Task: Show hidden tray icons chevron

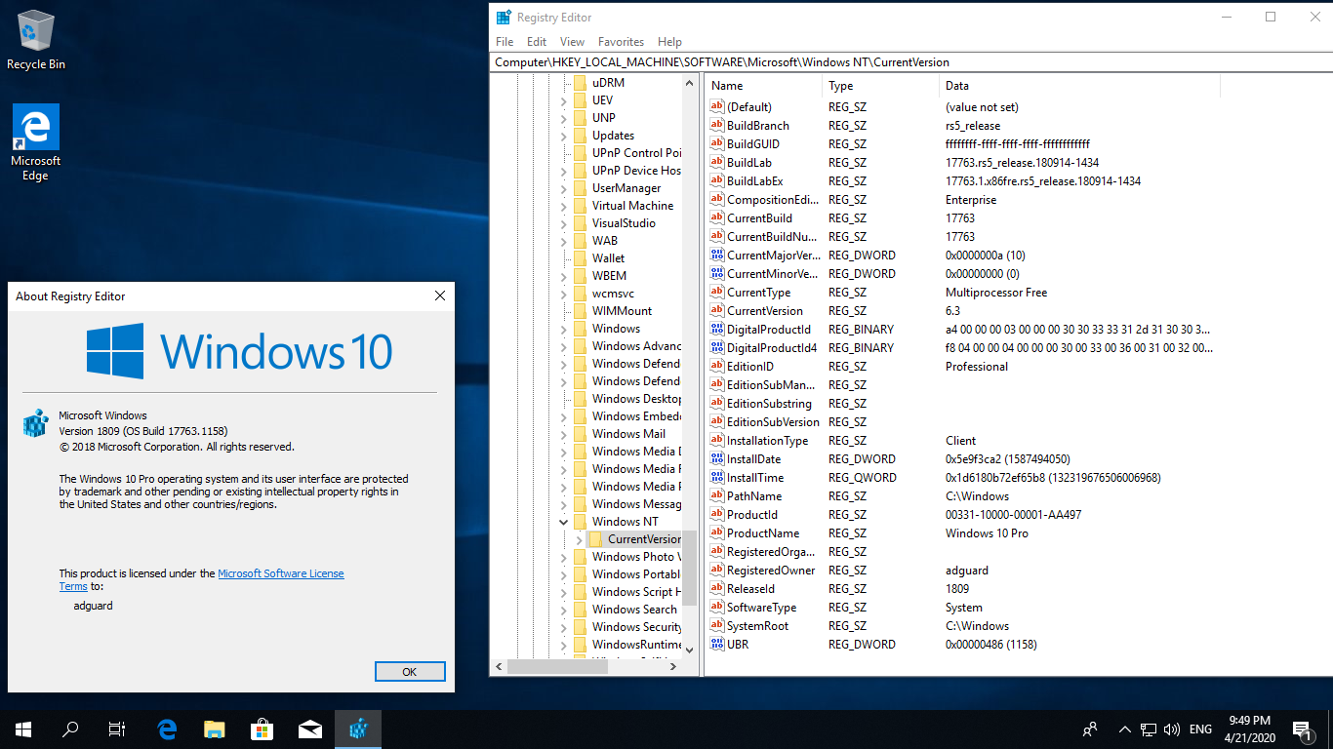Action: tap(1124, 729)
